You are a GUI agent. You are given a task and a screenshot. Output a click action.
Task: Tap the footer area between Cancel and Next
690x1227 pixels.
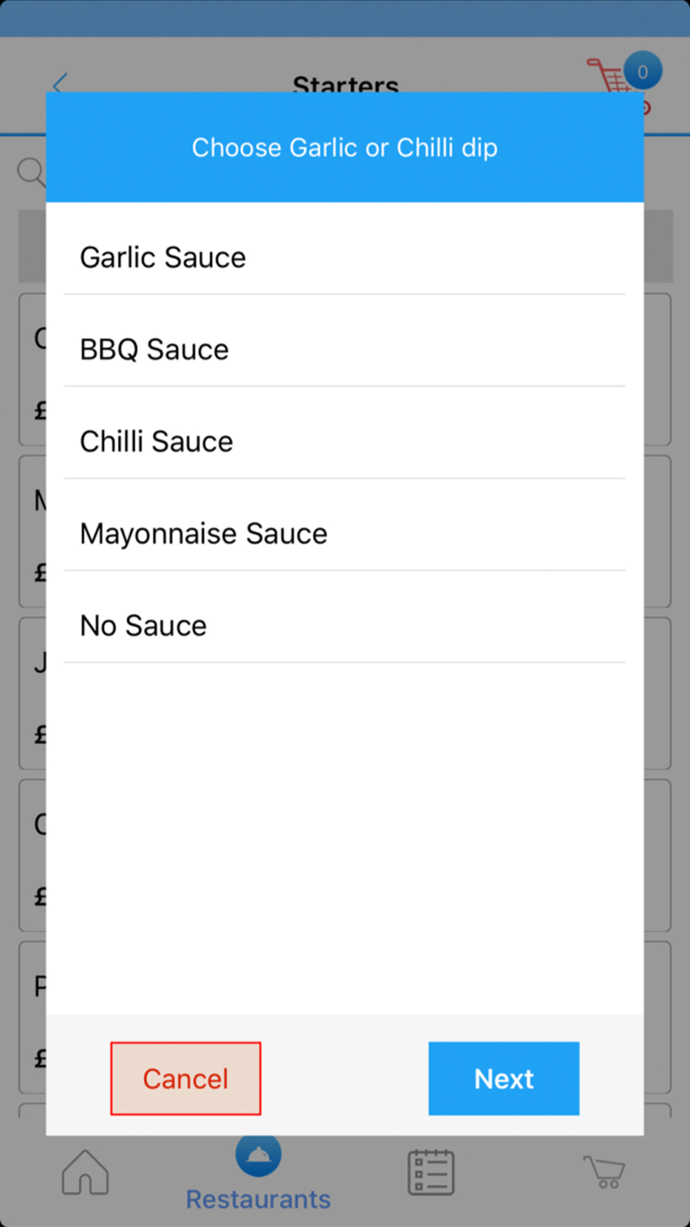coord(344,1078)
